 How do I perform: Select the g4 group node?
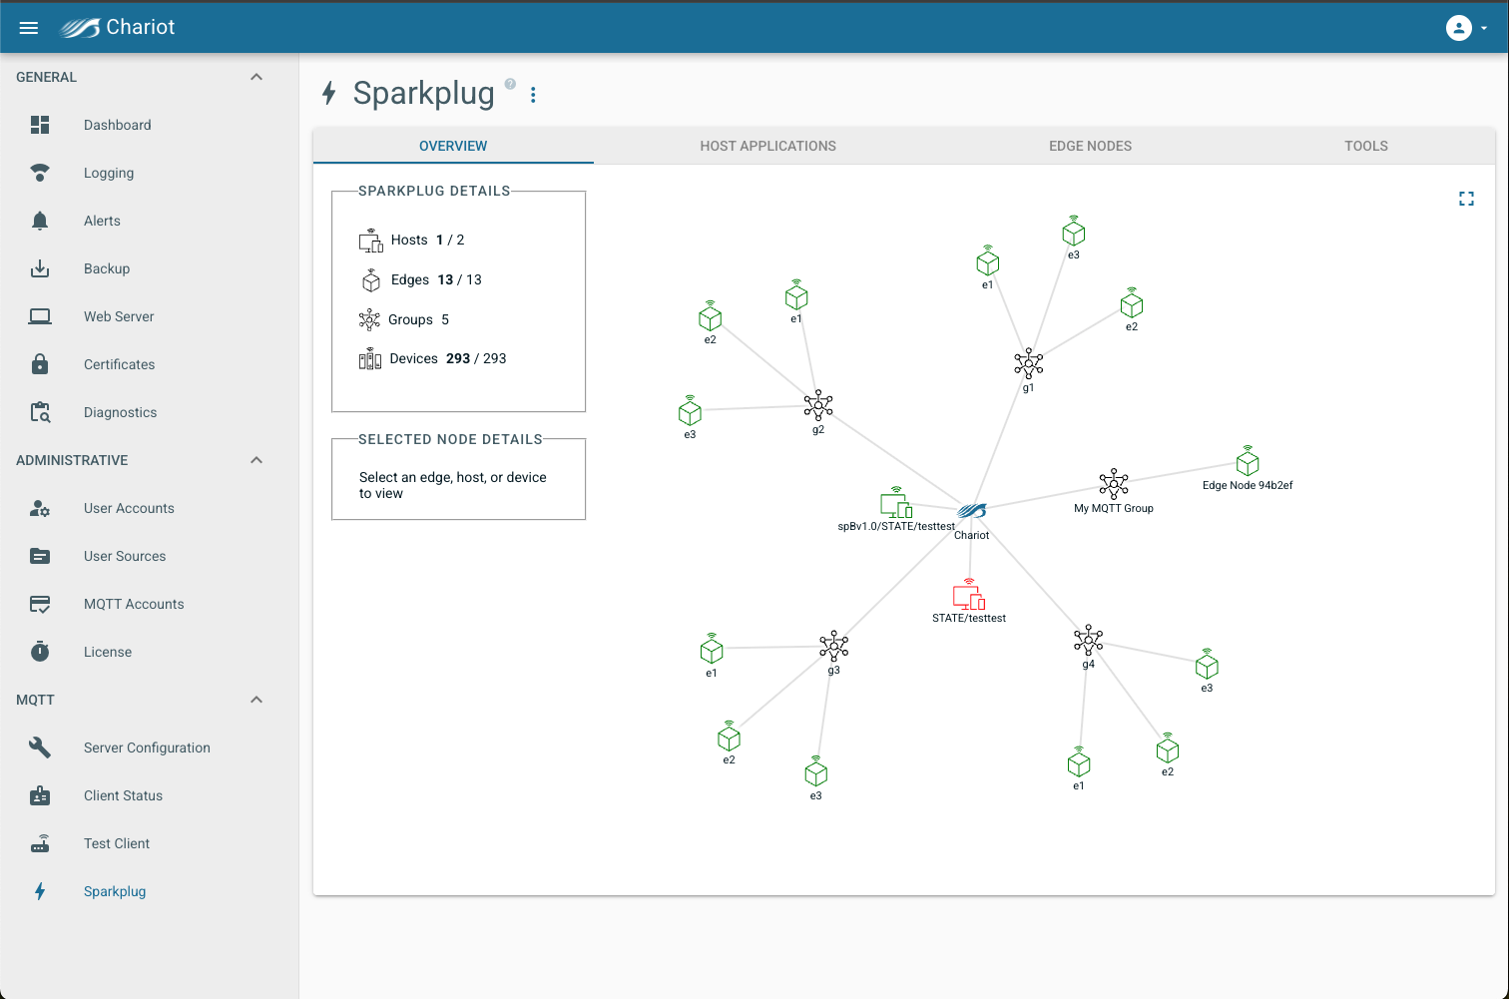pos(1089,641)
